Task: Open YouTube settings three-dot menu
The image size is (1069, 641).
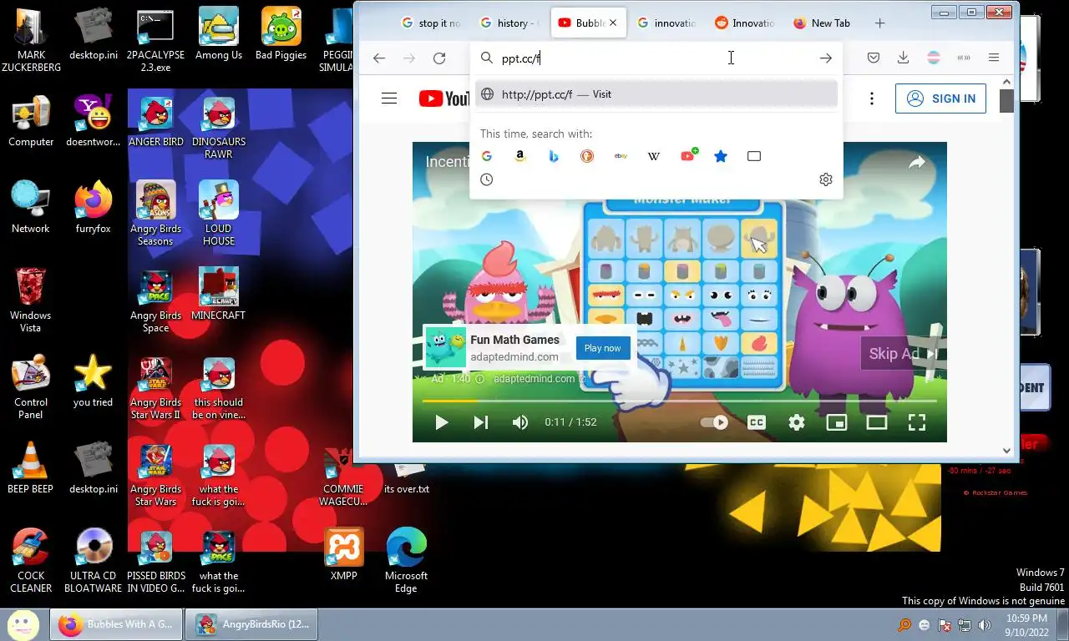Action: click(872, 98)
